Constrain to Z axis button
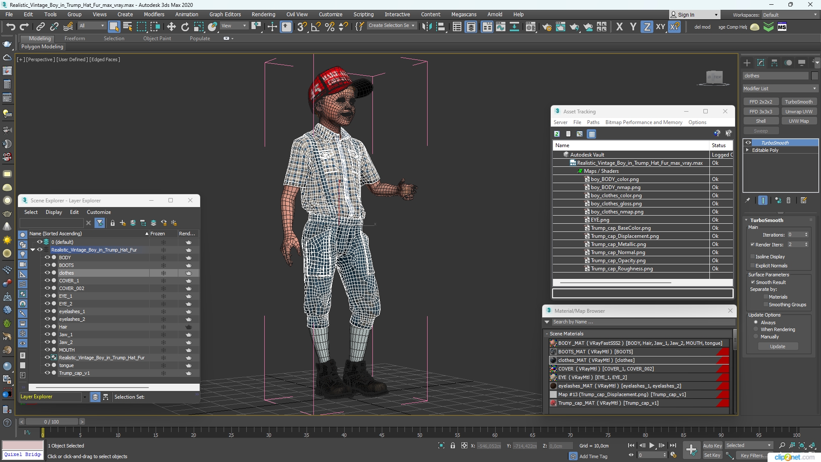Screen dimensions: 821x462 pos(647,27)
